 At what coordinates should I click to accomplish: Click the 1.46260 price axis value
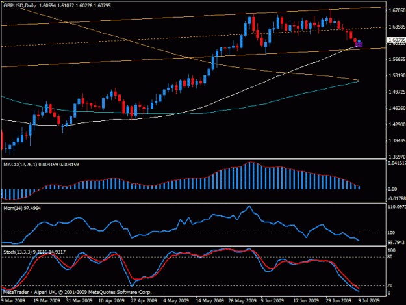click(397, 108)
